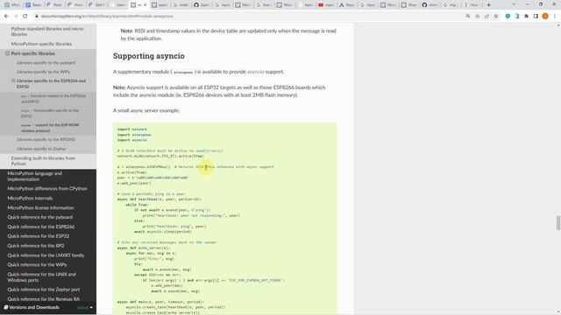This screenshot has width=561, height=315.
Task: Go back to the previous page
Action: [x=6, y=16]
